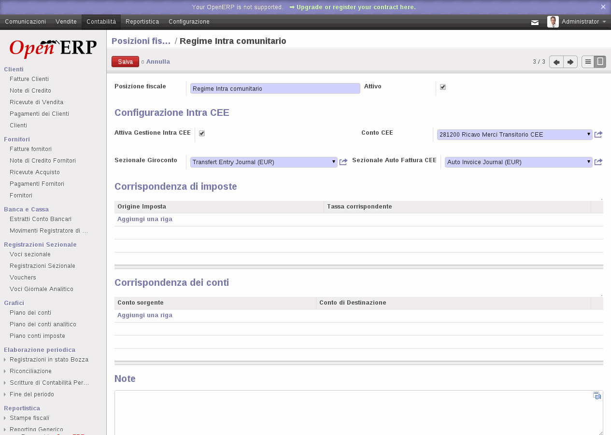Open Movimenti Registratore di cassa
Screen dimensions: 611x435
[x=49, y=231]
